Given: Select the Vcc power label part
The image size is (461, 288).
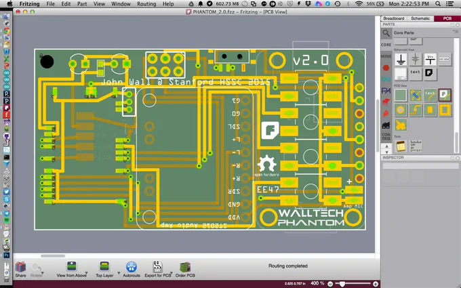Looking at the screenshot, I should pyautogui.click(x=430, y=60).
